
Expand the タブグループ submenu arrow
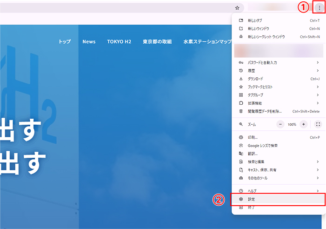tap(318, 95)
